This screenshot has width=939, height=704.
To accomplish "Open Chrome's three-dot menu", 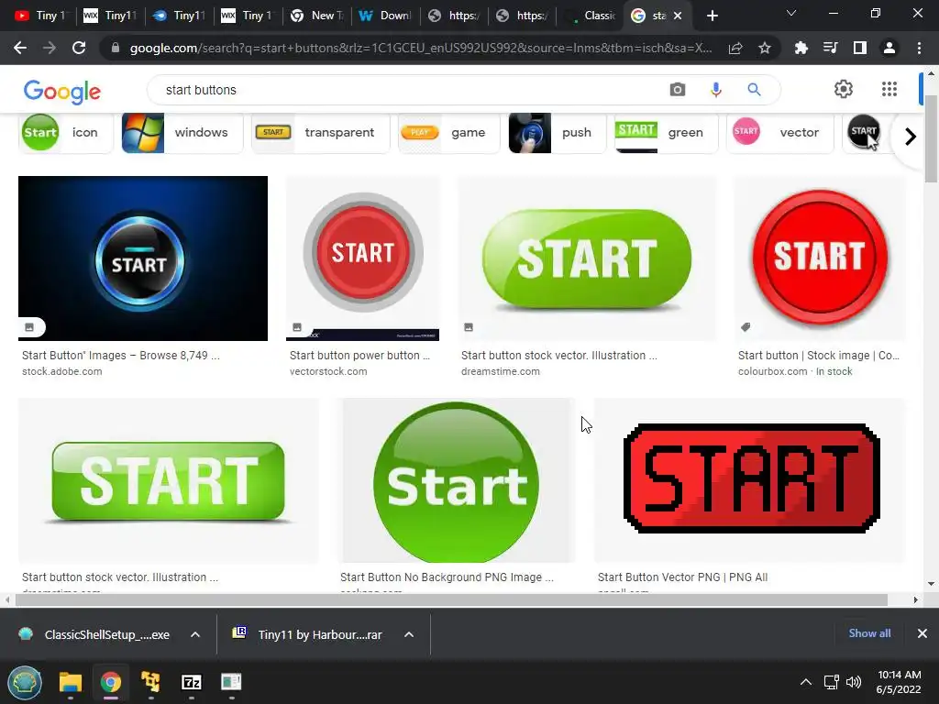I will coord(919,48).
